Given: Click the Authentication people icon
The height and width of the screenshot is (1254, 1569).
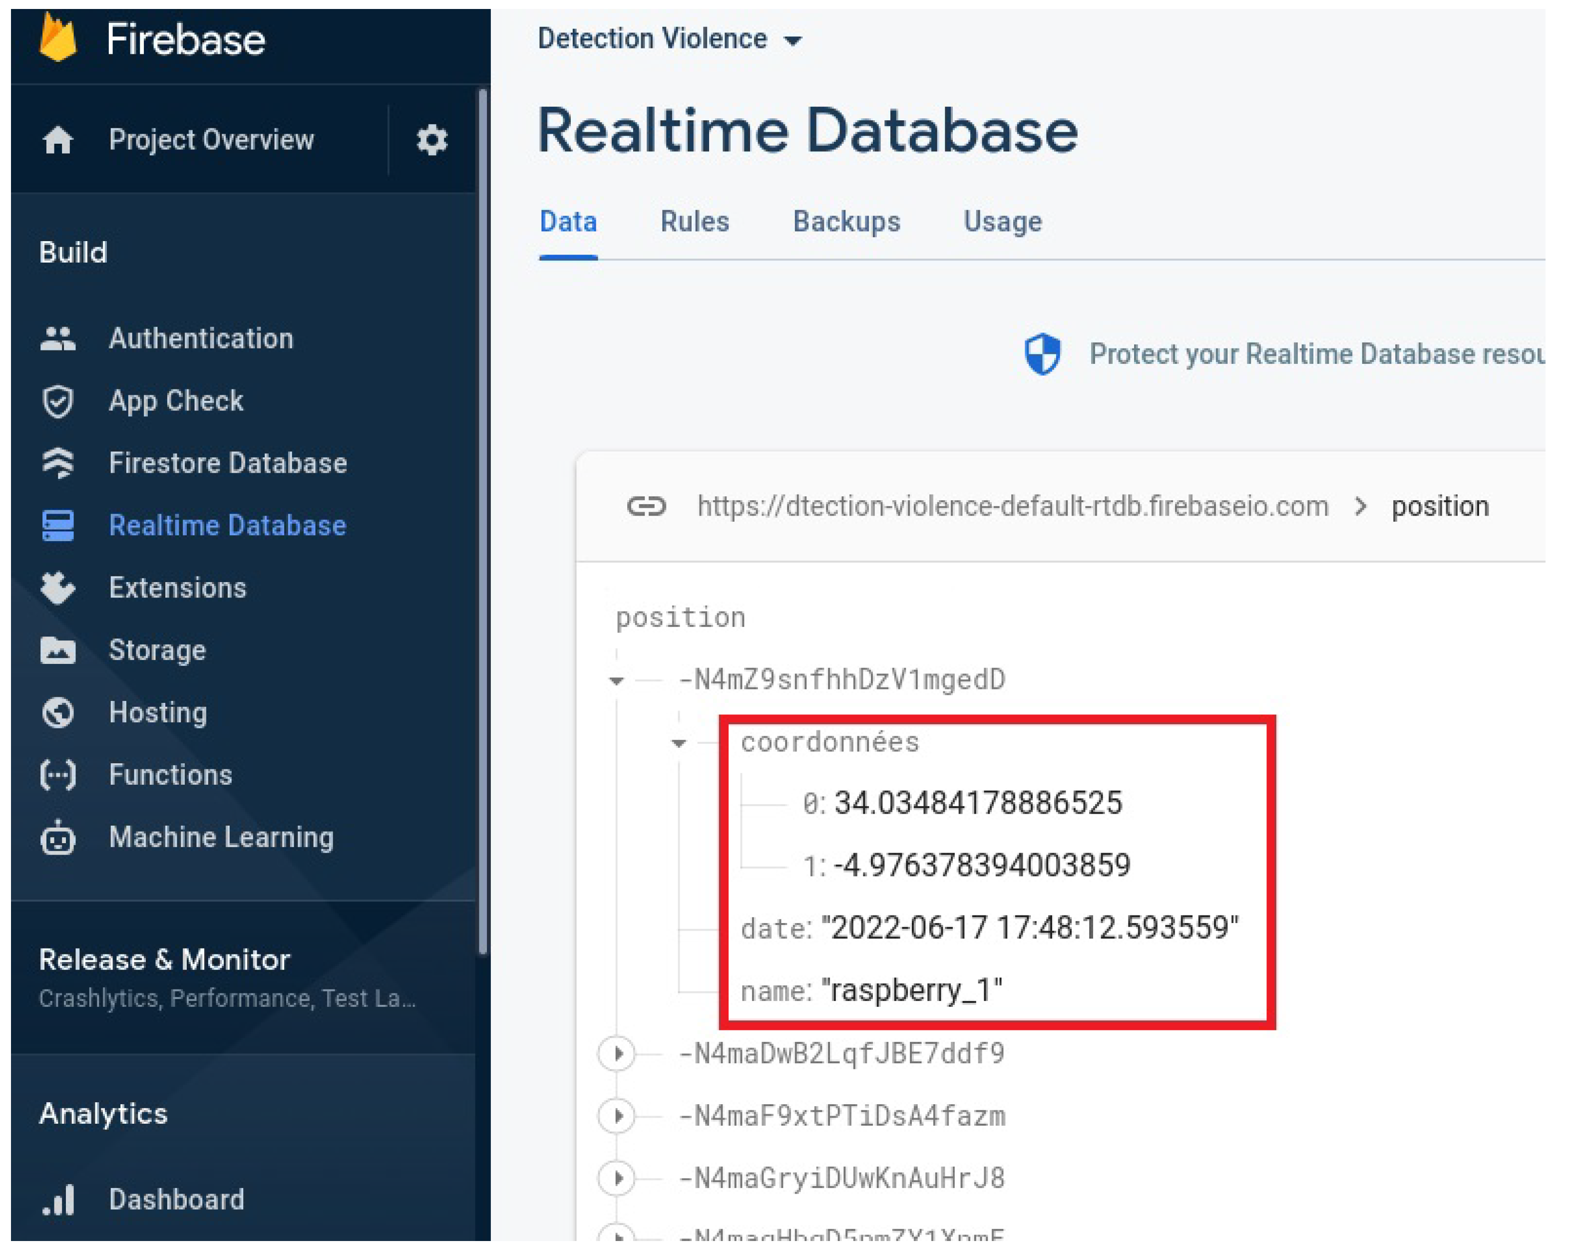Looking at the screenshot, I should coord(57,339).
